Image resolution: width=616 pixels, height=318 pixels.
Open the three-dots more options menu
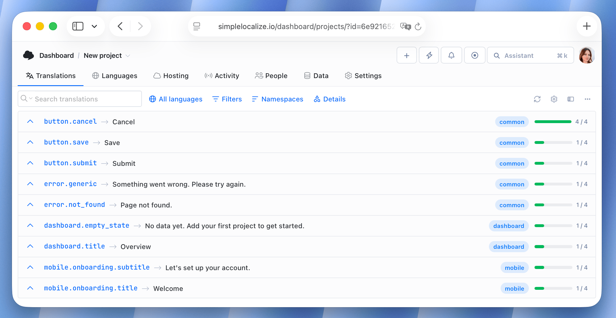588,99
